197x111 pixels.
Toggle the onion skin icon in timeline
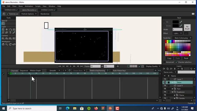tap(70, 71)
